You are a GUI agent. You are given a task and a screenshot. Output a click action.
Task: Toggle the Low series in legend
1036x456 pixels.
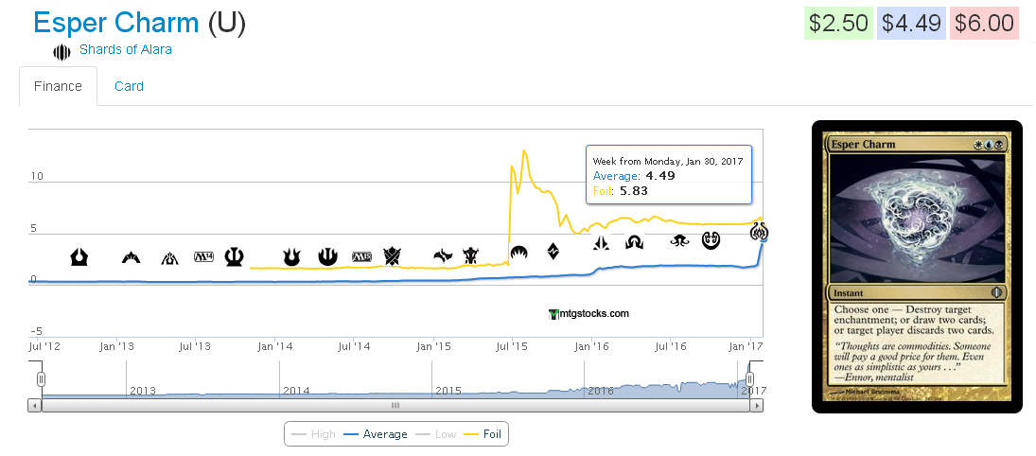click(436, 434)
